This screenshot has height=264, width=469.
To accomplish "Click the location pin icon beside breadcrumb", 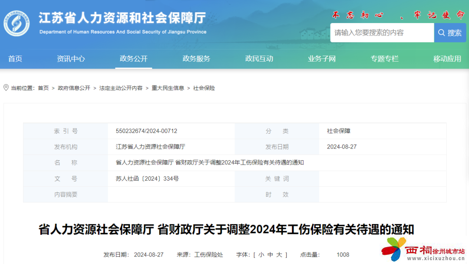I will tap(6, 88).
